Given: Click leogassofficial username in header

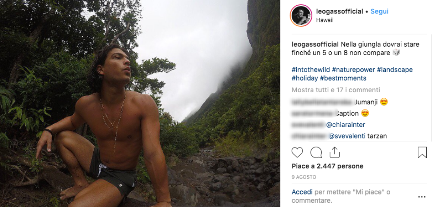Looking at the screenshot, I should (x=340, y=12).
